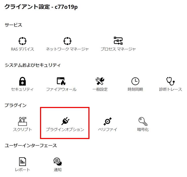The height and width of the screenshot is (177, 187).
Task: Open the 通知 speech bubbles icon
Action: (x=57, y=161)
